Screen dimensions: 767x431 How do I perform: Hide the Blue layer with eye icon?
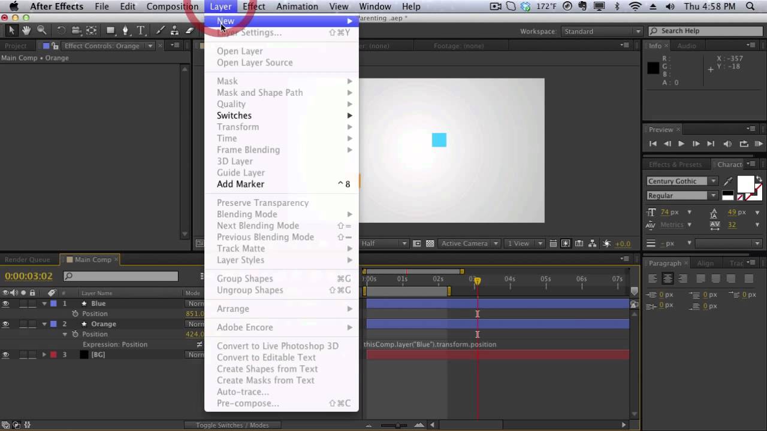tap(5, 303)
